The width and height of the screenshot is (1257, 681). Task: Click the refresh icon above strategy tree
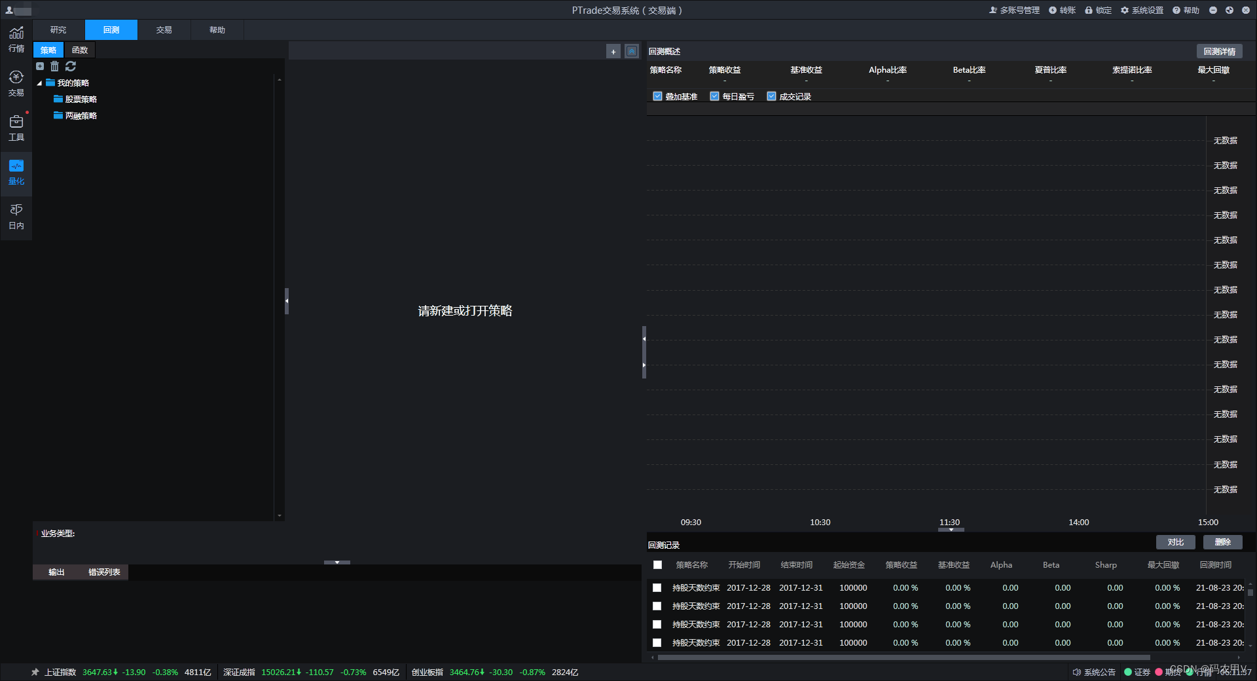[71, 66]
